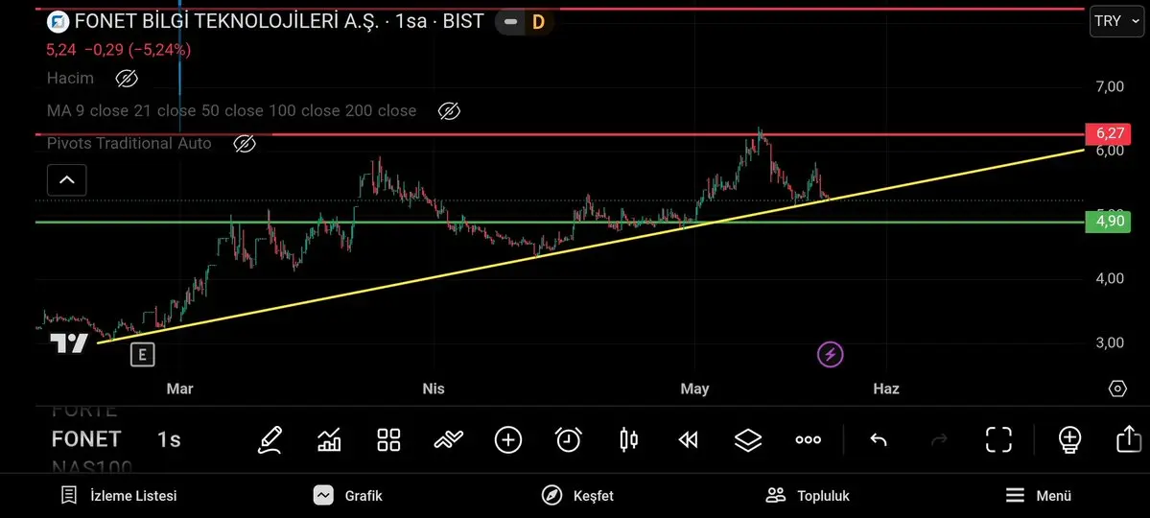Image resolution: width=1150 pixels, height=518 pixels.
Task: Tap the 3,00 price axis label
Action: click(1110, 342)
